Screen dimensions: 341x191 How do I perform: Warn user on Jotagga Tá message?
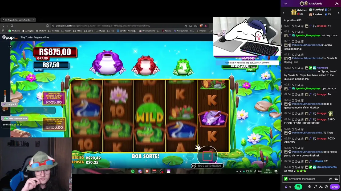(x=299, y=94)
